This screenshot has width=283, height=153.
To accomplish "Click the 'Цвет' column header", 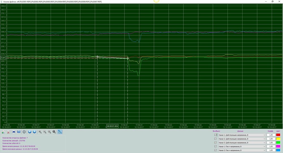I will click(278, 131).
